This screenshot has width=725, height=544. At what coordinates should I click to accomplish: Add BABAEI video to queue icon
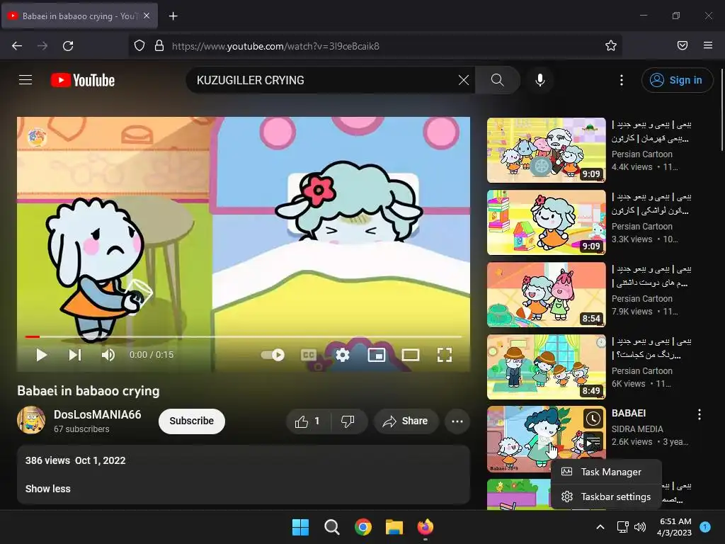[593, 442]
